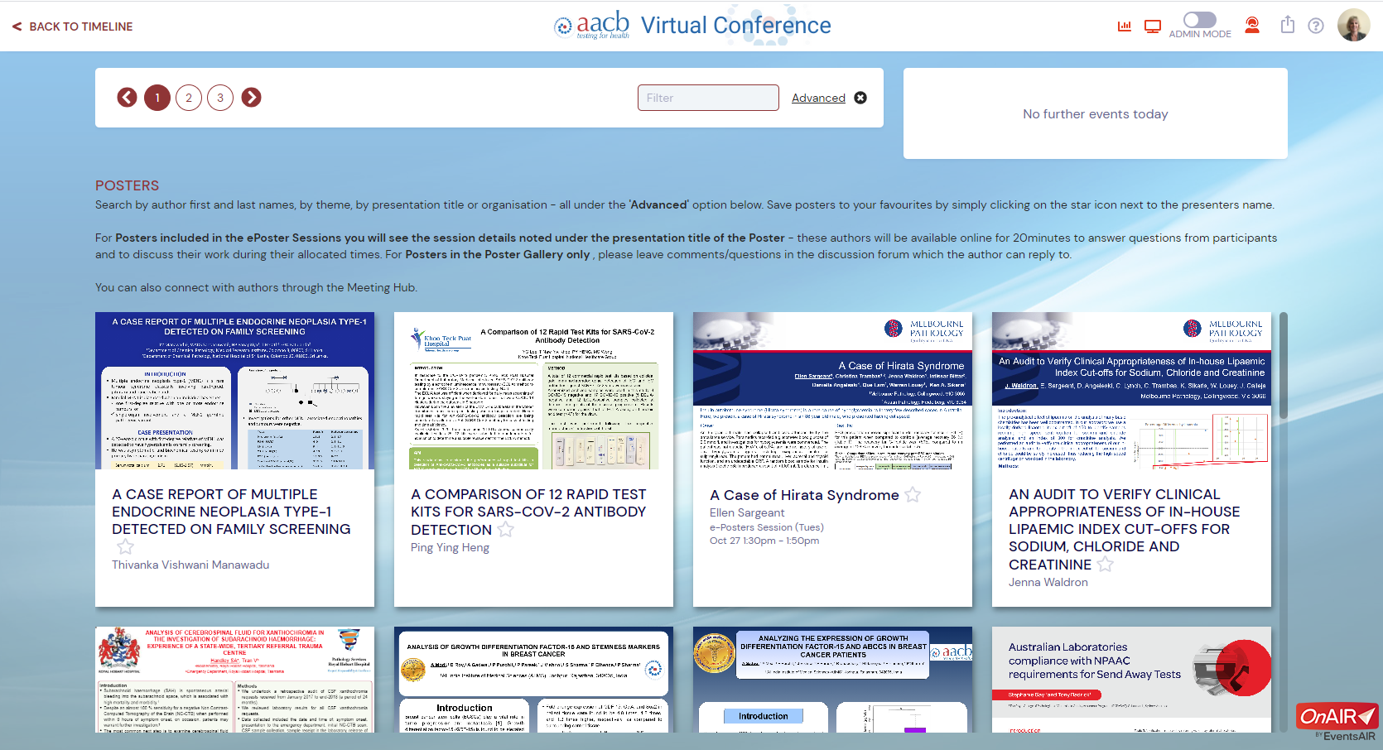Go back to timeline
1383x750 pixels.
click(72, 26)
